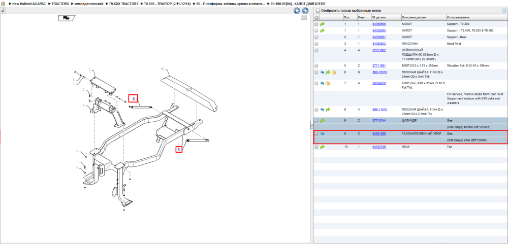Toggle 'Отобразить только выбранные метки' checkbox

(318, 11)
